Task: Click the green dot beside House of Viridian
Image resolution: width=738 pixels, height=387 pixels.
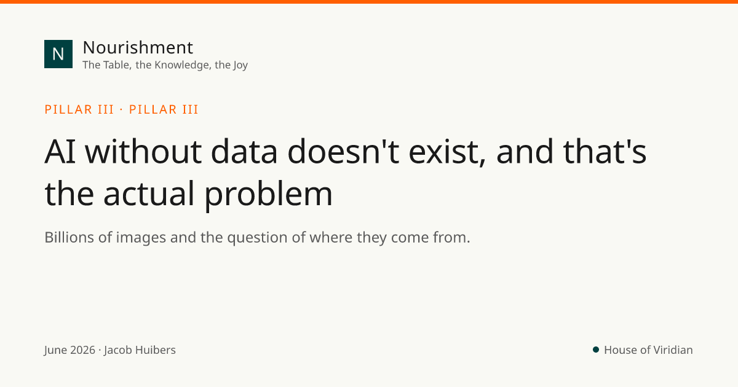Action: coord(596,350)
